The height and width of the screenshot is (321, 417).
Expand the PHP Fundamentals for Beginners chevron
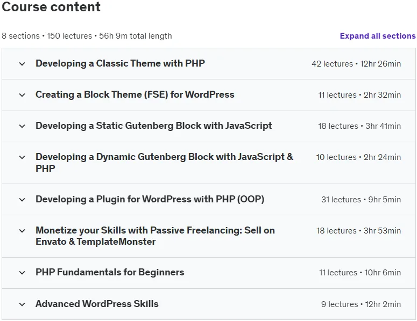pos(22,273)
